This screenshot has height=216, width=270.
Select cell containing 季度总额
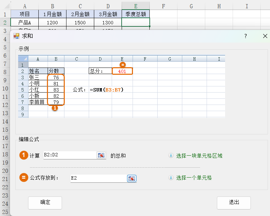pos(136,14)
